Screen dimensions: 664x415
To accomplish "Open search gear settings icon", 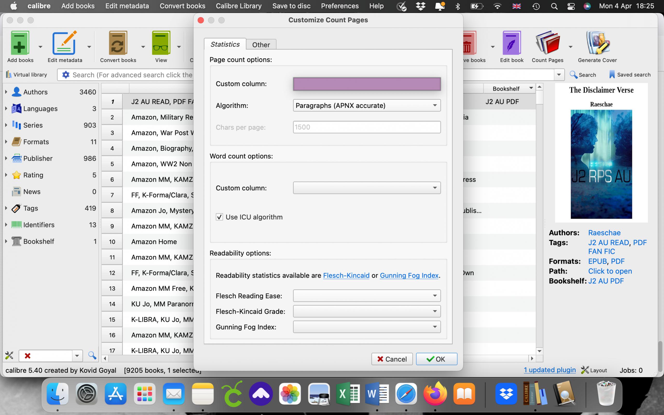I will click(x=66, y=75).
